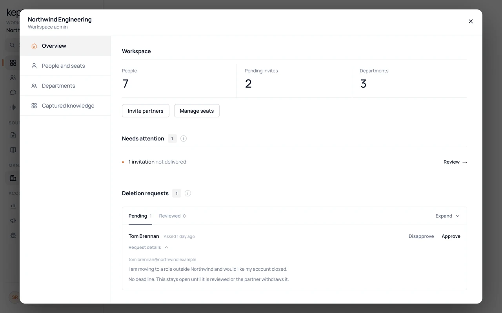Click the search icon in background sidebar
The image size is (502, 313).
click(12, 45)
